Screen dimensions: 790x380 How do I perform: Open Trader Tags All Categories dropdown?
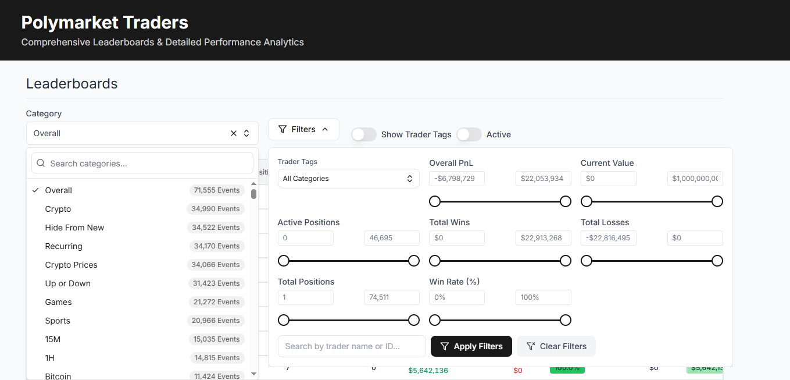point(348,179)
